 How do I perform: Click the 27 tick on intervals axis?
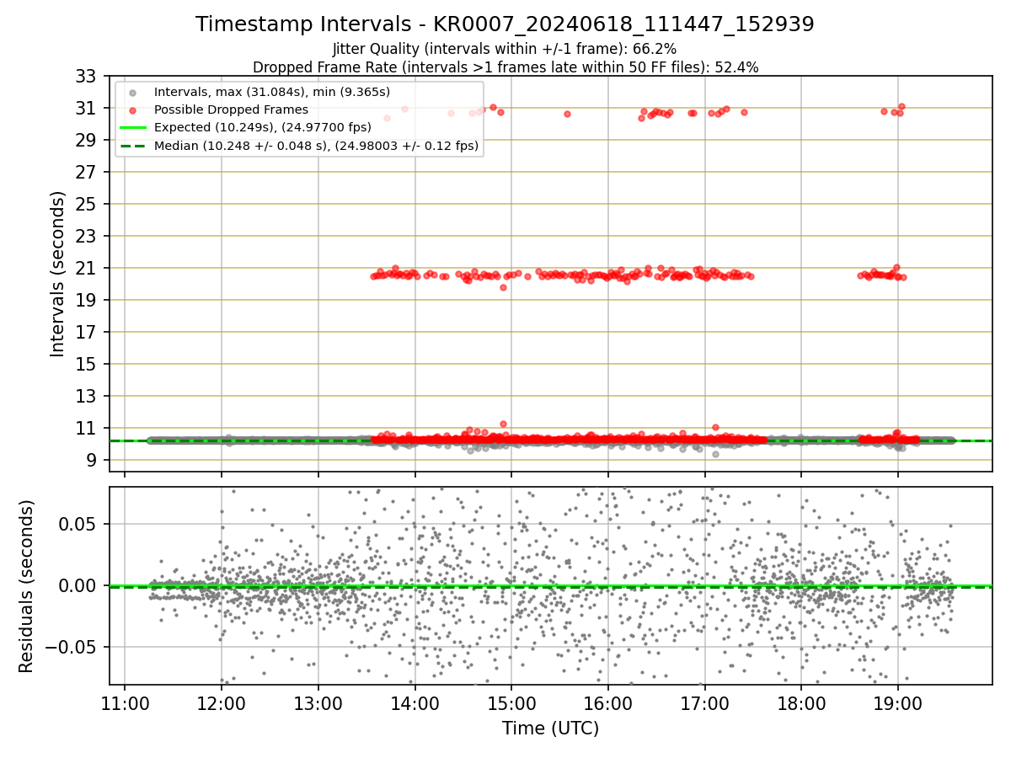click(x=88, y=172)
